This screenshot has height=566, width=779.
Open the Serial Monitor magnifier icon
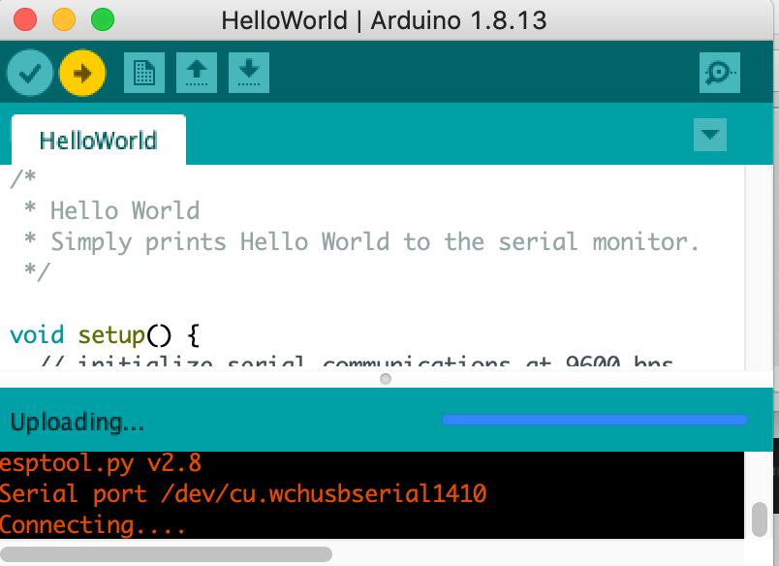click(x=719, y=73)
